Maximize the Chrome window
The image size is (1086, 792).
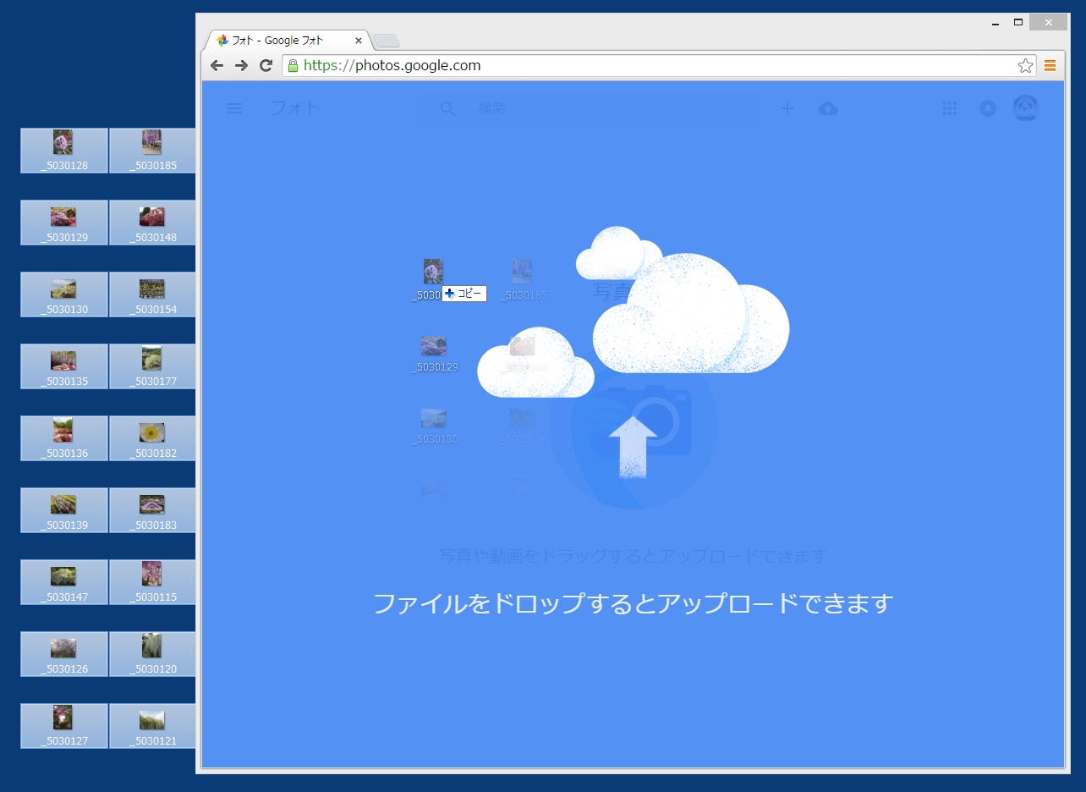pos(1018,23)
